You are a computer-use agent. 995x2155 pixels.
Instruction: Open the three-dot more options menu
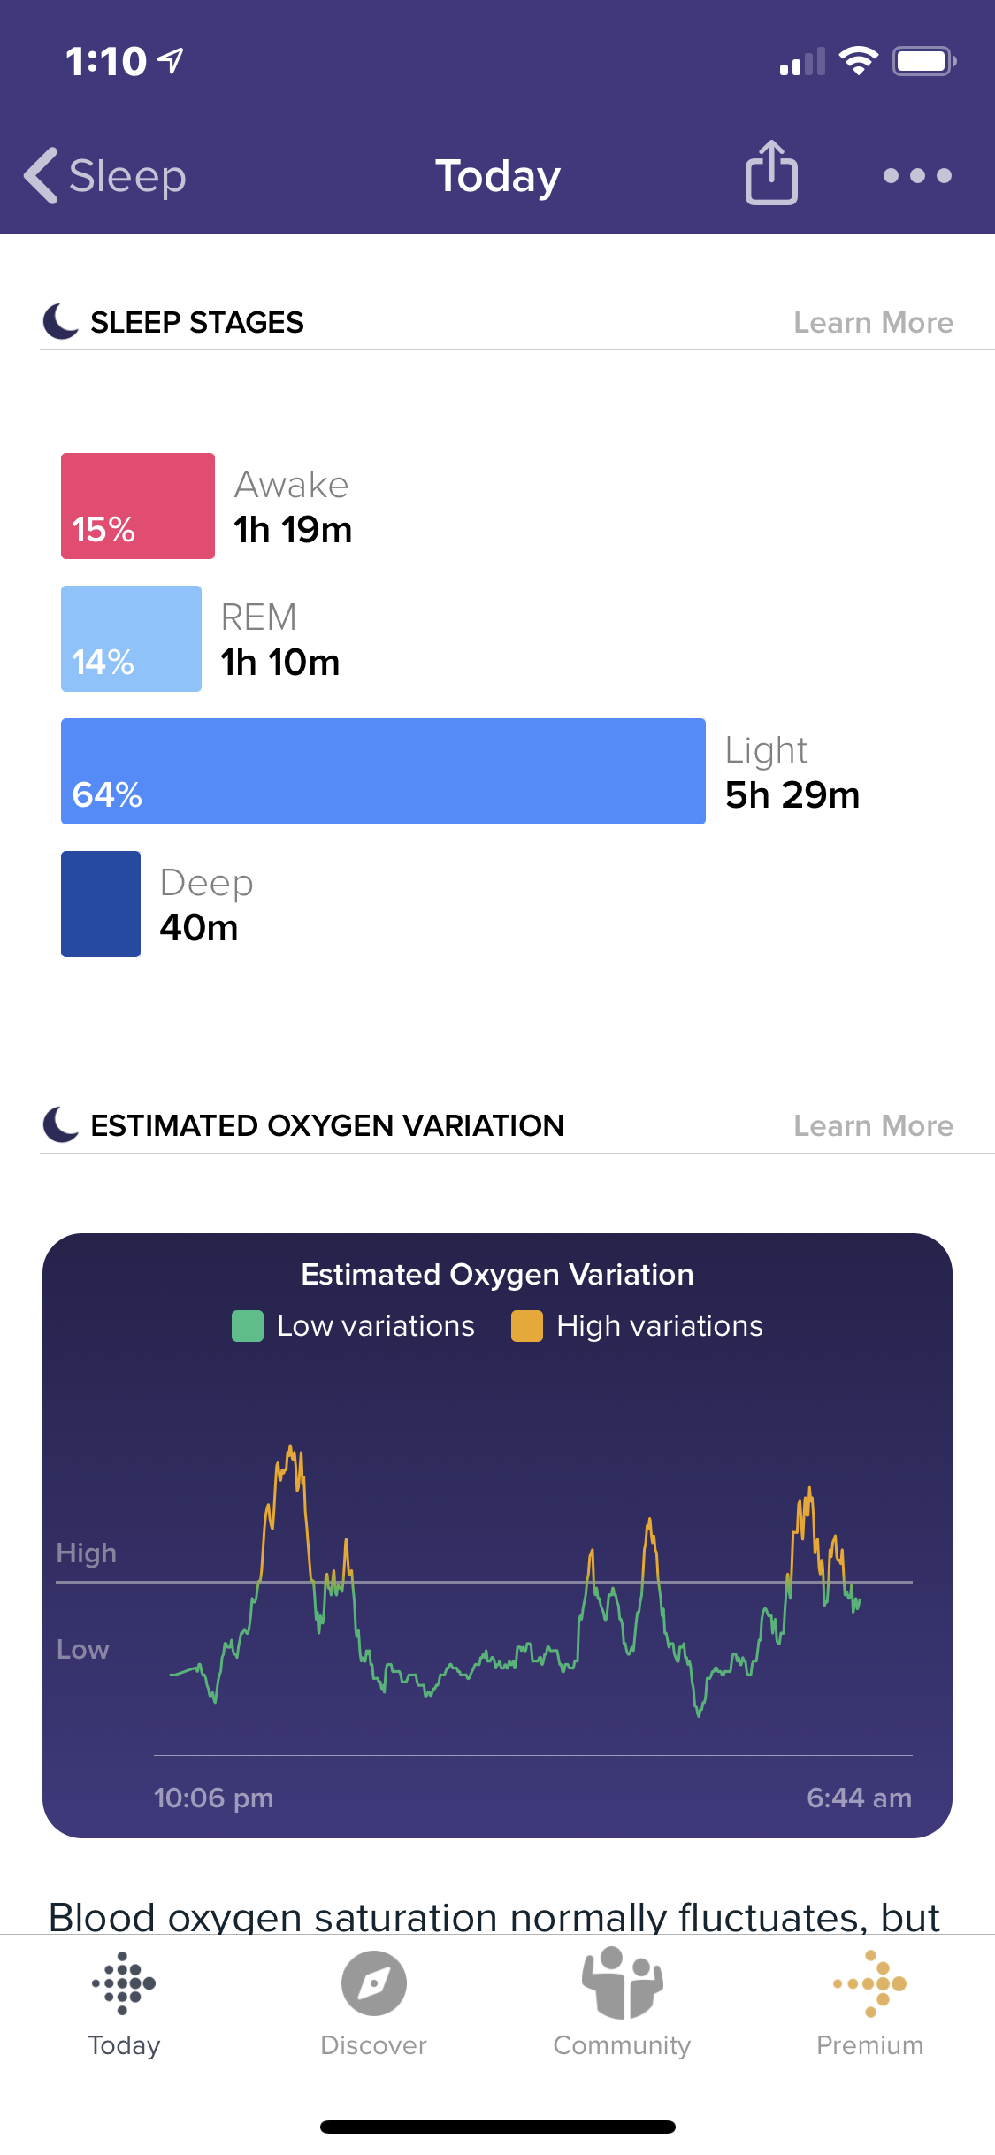tap(917, 175)
